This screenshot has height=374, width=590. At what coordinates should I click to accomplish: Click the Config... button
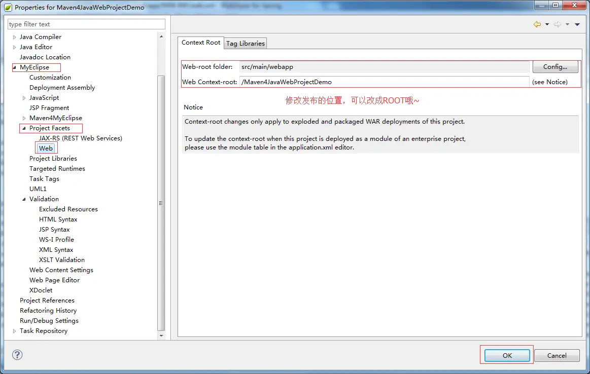tap(555, 66)
